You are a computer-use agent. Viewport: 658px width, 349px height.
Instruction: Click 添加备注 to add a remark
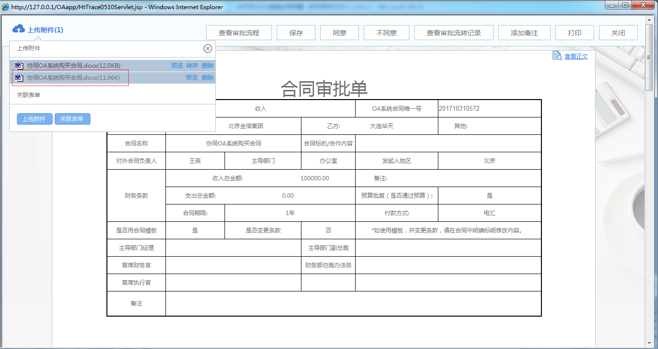tap(524, 32)
